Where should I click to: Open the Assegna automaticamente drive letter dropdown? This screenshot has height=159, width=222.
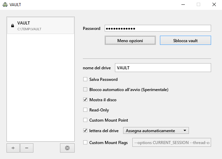[x=156, y=130]
